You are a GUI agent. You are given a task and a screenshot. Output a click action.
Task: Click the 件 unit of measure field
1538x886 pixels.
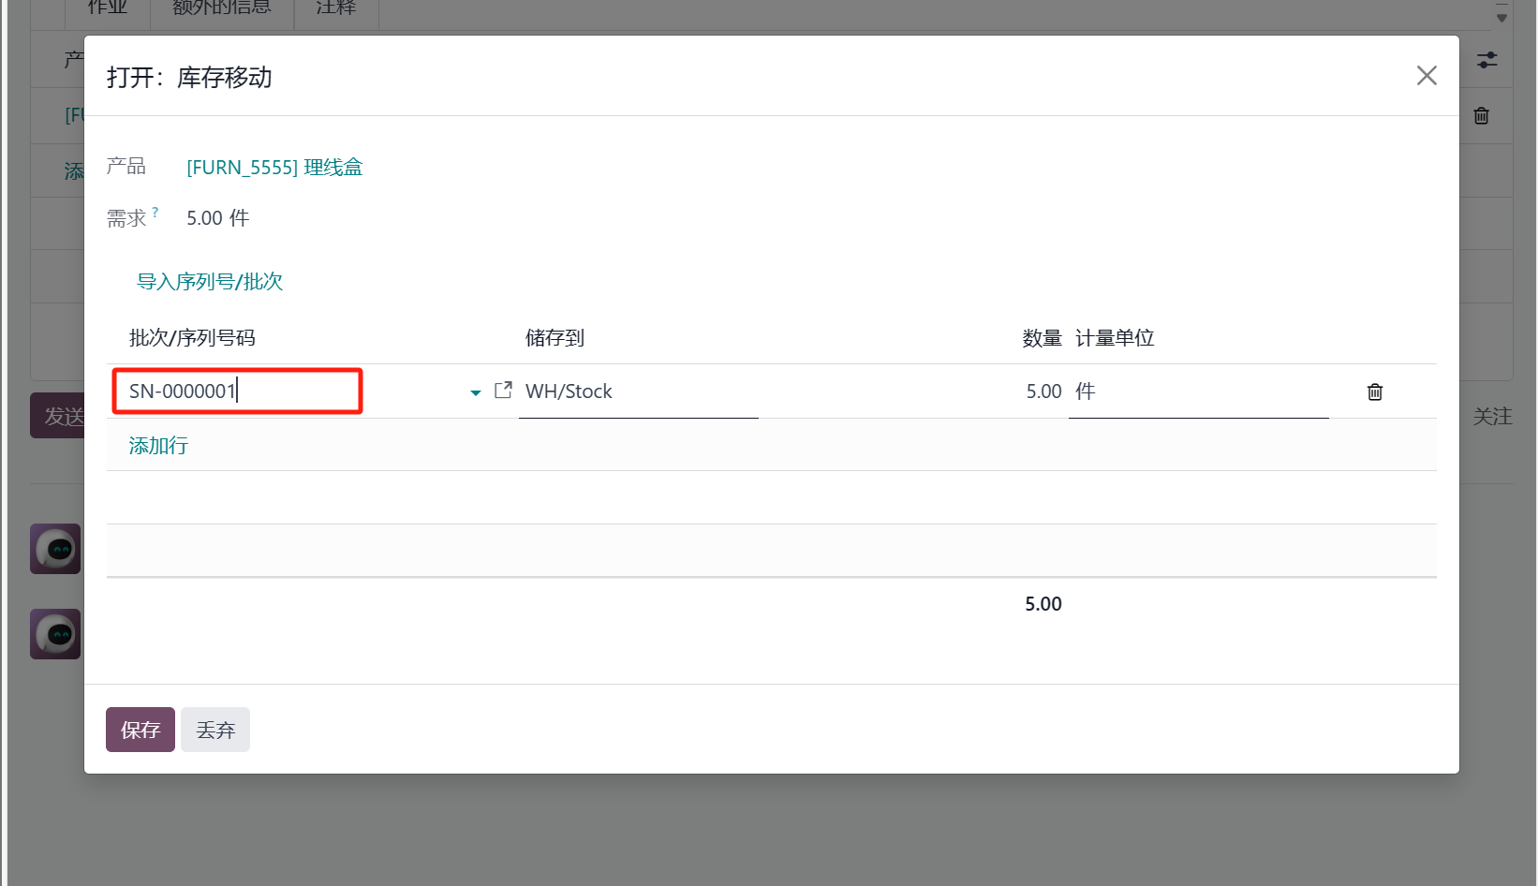click(x=1199, y=391)
